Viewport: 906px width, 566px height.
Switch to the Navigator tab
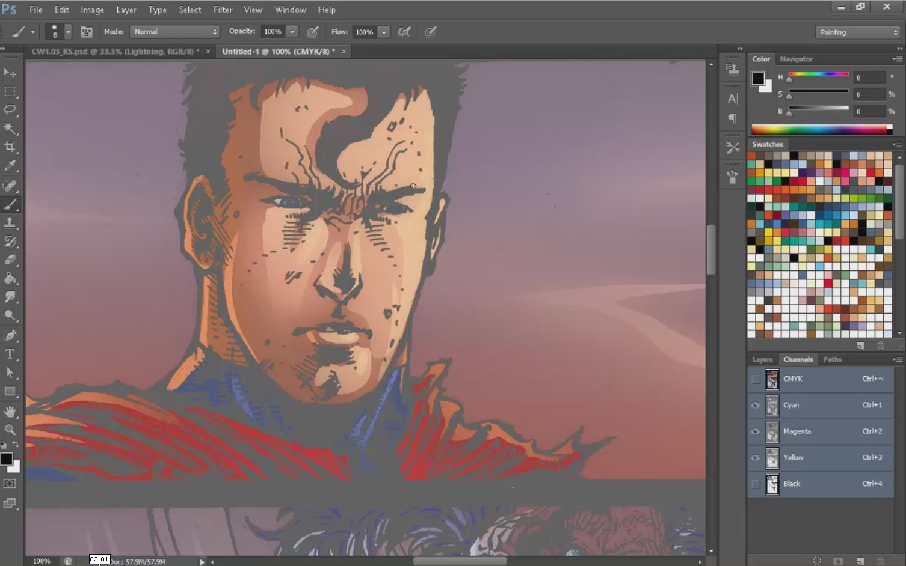point(796,59)
